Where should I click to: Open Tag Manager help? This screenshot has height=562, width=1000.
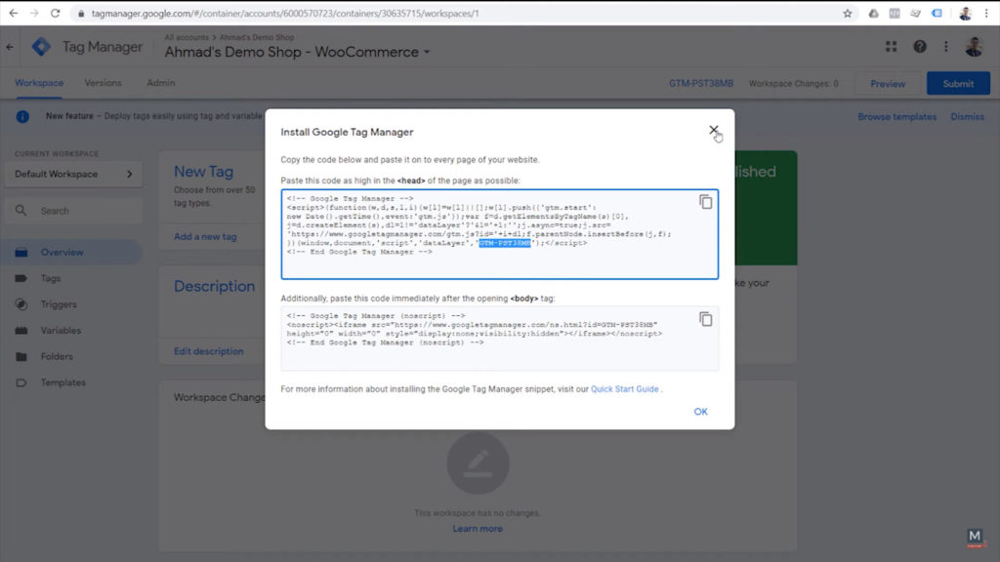point(919,46)
